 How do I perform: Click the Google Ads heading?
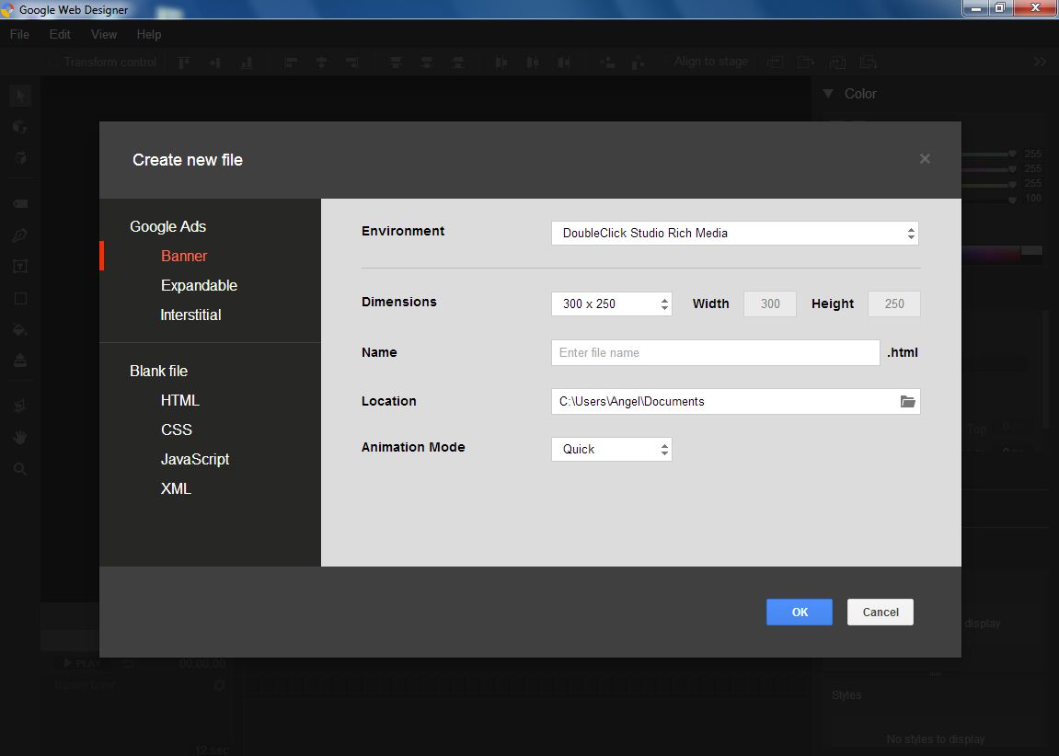(167, 226)
